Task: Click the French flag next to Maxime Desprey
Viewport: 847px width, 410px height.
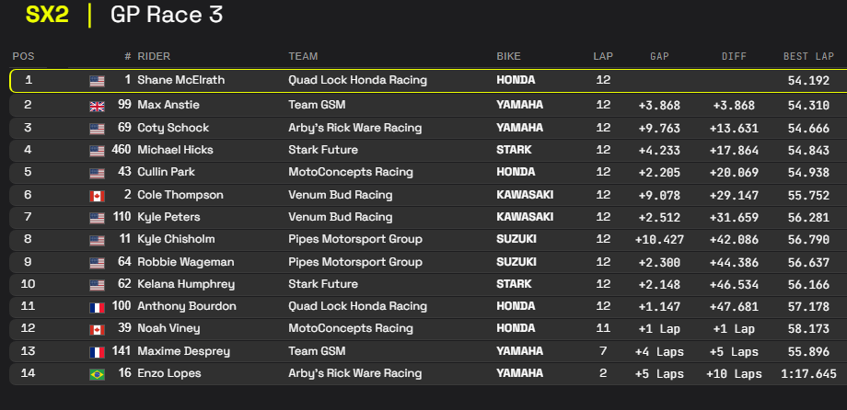Action: (x=97, y=351)
